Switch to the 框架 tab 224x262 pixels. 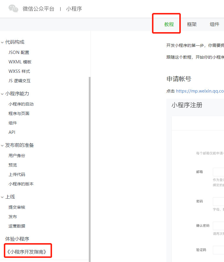[x=192, y=24]
